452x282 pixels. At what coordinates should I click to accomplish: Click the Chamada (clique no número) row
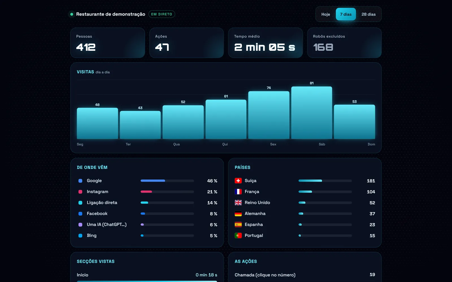pos(305,275)
